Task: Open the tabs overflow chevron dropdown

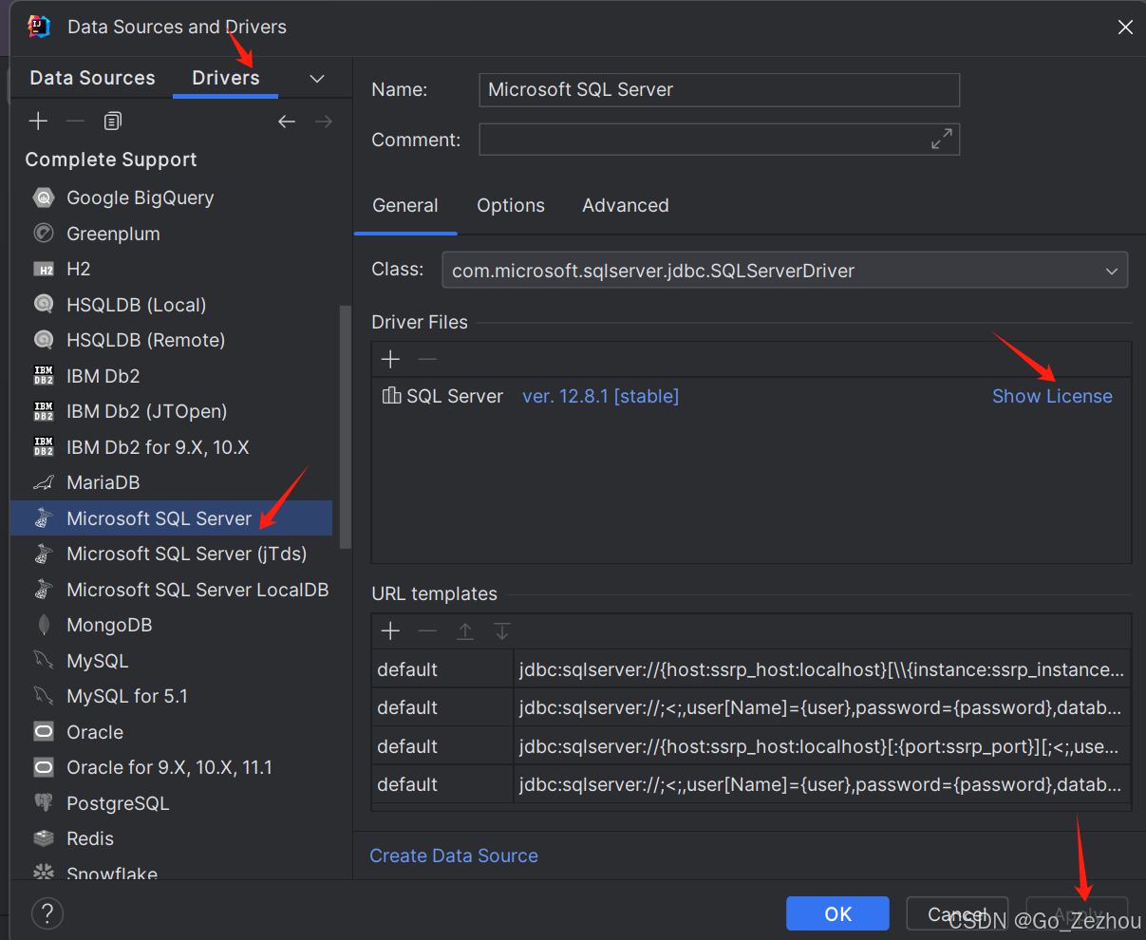Action: tap(317, 79)
